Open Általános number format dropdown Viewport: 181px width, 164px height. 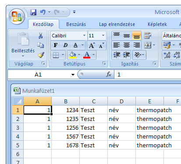[171, 36]
